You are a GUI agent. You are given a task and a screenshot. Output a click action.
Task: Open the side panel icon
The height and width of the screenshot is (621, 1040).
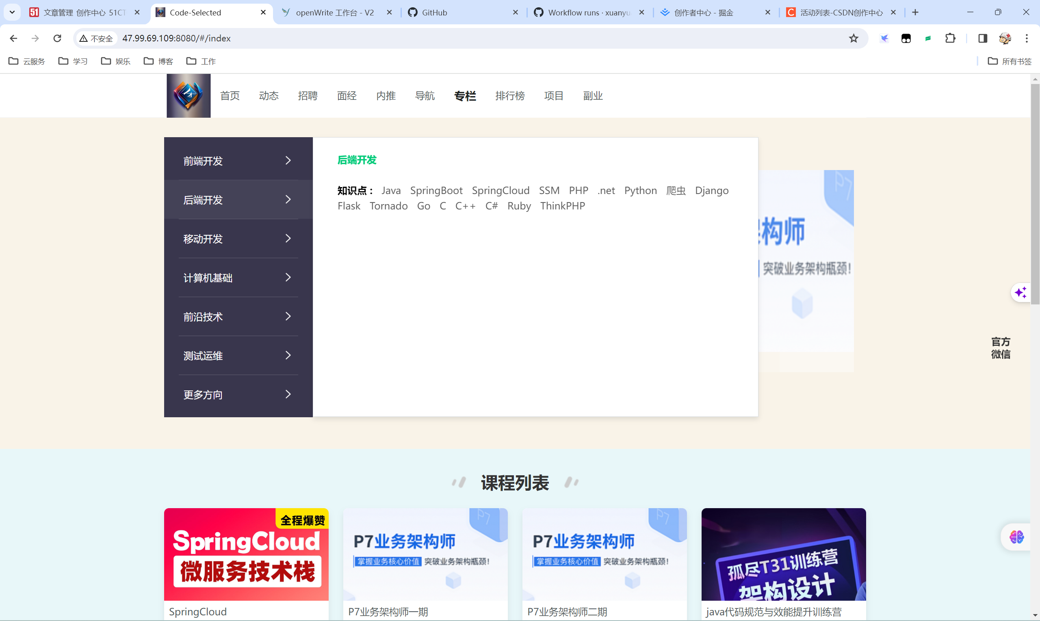(x=982, y=38)
